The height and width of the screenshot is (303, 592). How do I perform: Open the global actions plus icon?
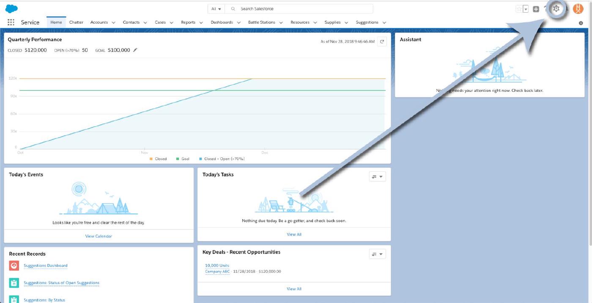click(536, 9)
